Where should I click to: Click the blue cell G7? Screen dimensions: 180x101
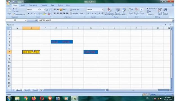[x=91, y=52]
